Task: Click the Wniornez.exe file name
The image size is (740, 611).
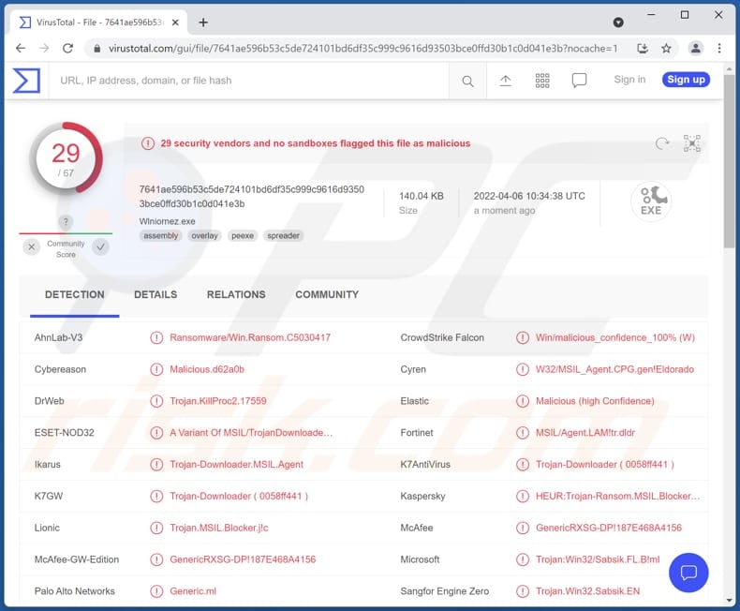Action: pyautogui.click(x=167, y=221)
